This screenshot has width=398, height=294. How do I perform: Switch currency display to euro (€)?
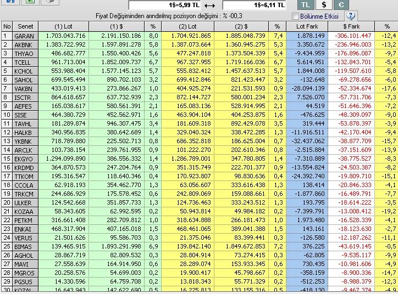pyautogui.click(x=341, y=4)
